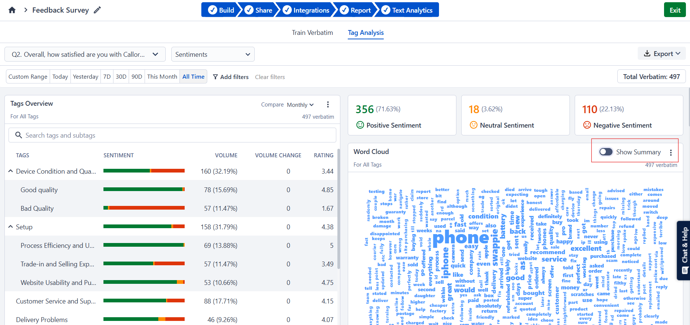Open Word Cloud three-dot options menu

[x=671, y=152]
